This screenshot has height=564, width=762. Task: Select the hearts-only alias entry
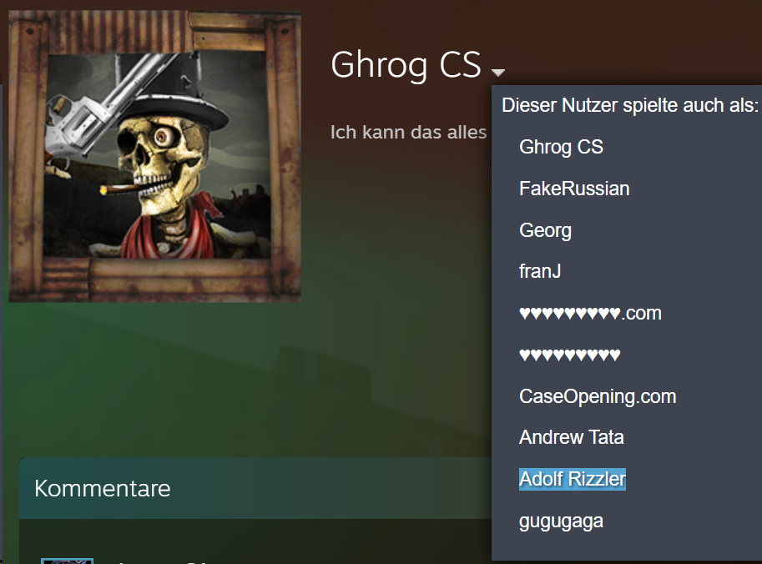pos(569,355)
